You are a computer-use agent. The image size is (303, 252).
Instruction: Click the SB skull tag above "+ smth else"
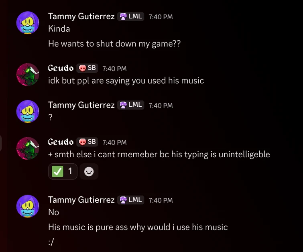pyautogui.click(x=87, y=142)
